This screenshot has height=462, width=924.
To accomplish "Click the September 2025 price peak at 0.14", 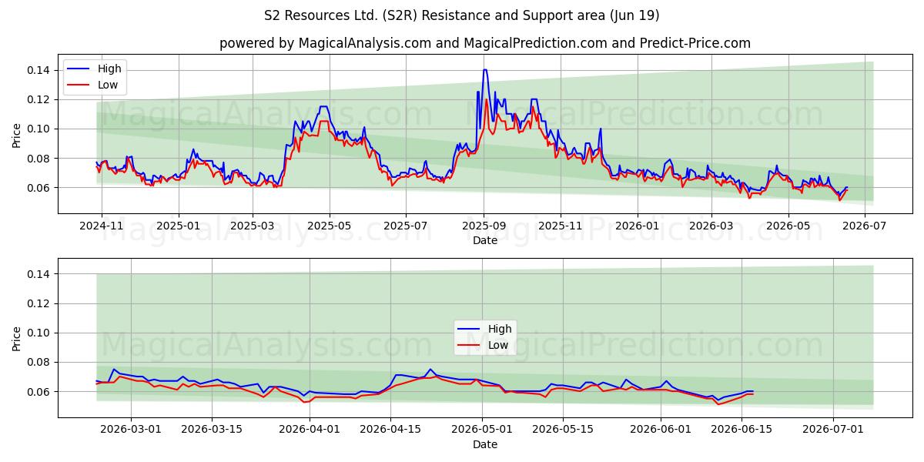I will (x=485, y=70).
